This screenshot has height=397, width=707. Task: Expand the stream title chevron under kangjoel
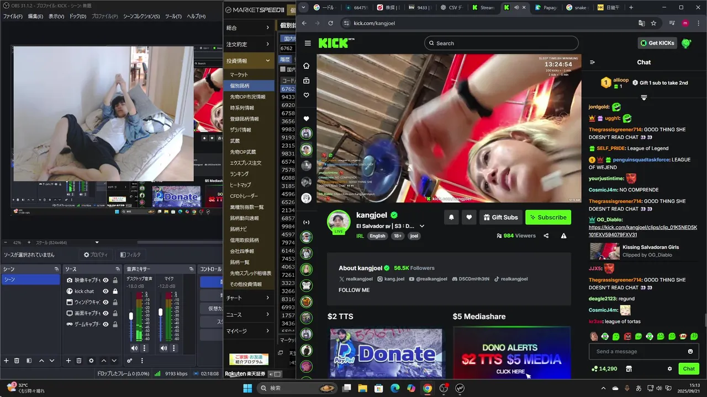422,226
